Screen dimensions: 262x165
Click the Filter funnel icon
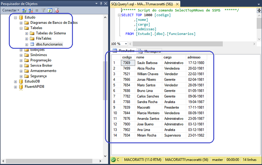tap(44, 10)
